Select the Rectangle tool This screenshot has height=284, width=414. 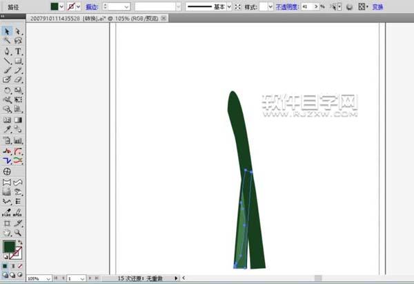click(x=18, y=61)
